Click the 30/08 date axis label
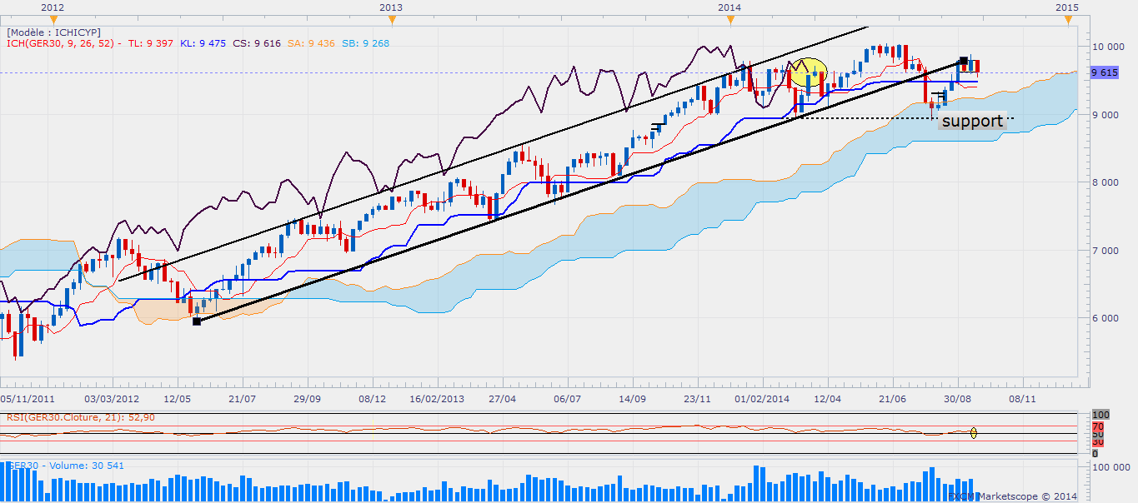Image resolution: width=1138 pixels, height=503 pixels. tap(956, 399)
